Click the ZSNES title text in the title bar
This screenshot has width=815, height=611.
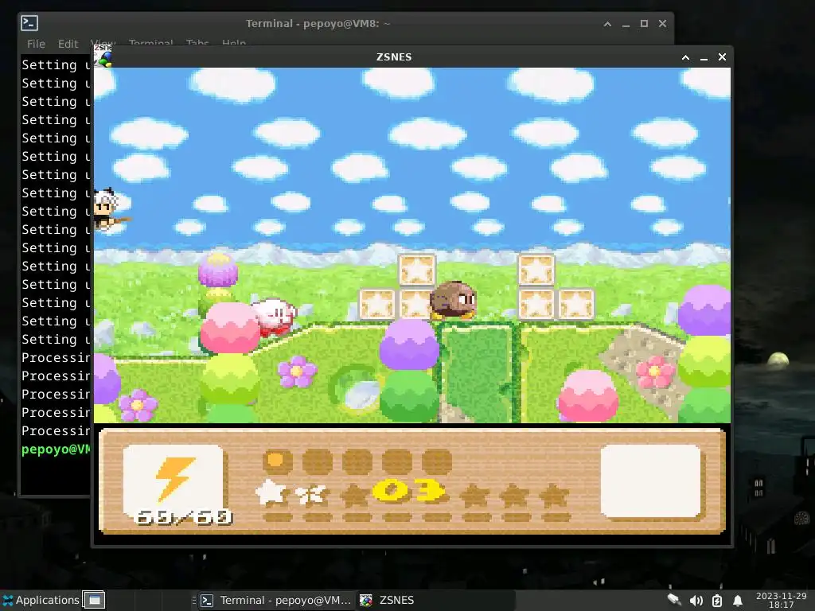(x=394, y=57)
